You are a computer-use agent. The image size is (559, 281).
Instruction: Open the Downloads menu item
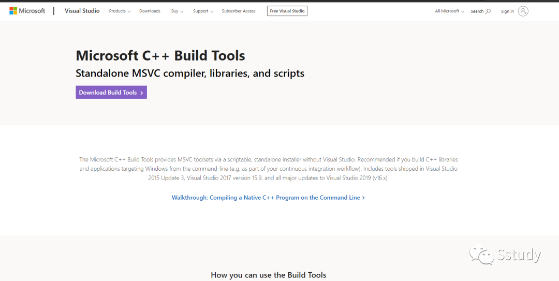click(x=150, y=11)
